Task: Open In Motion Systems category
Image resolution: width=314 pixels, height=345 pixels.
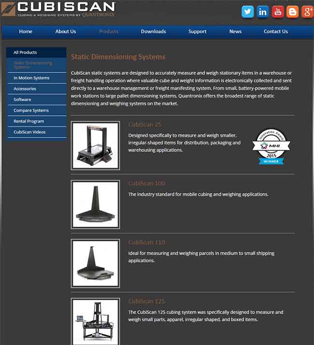Action: pyautogui.click(x=37, y=78)
